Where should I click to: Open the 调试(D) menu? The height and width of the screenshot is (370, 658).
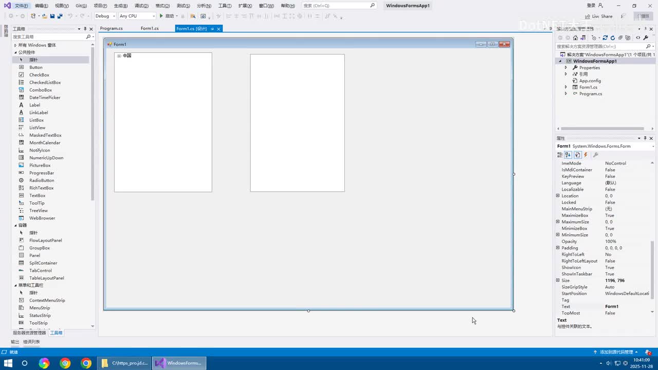pos(141,6)
